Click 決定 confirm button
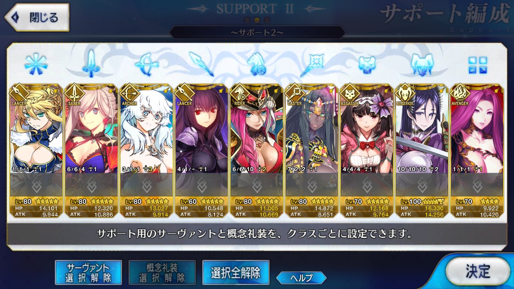 pyautogui.click(x=478, y=272)
